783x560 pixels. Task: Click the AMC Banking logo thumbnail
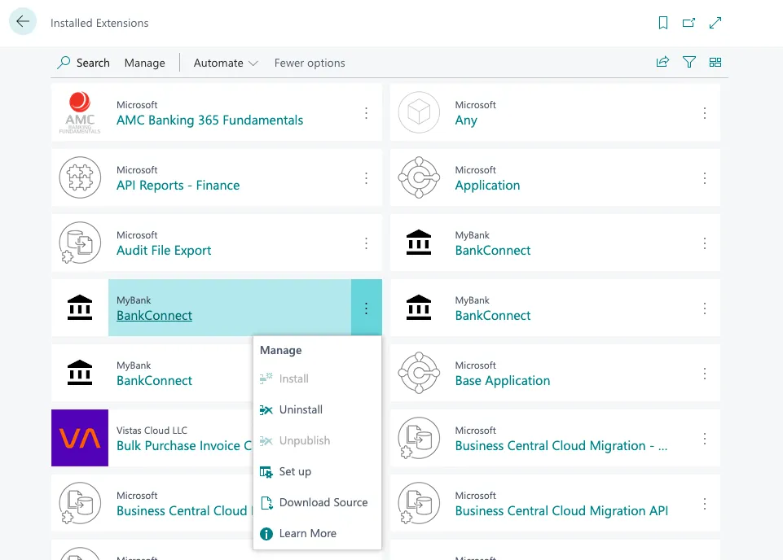point(80,112)
